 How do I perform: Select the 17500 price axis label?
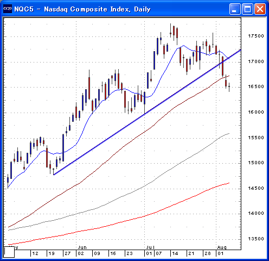tap(256, 36)
